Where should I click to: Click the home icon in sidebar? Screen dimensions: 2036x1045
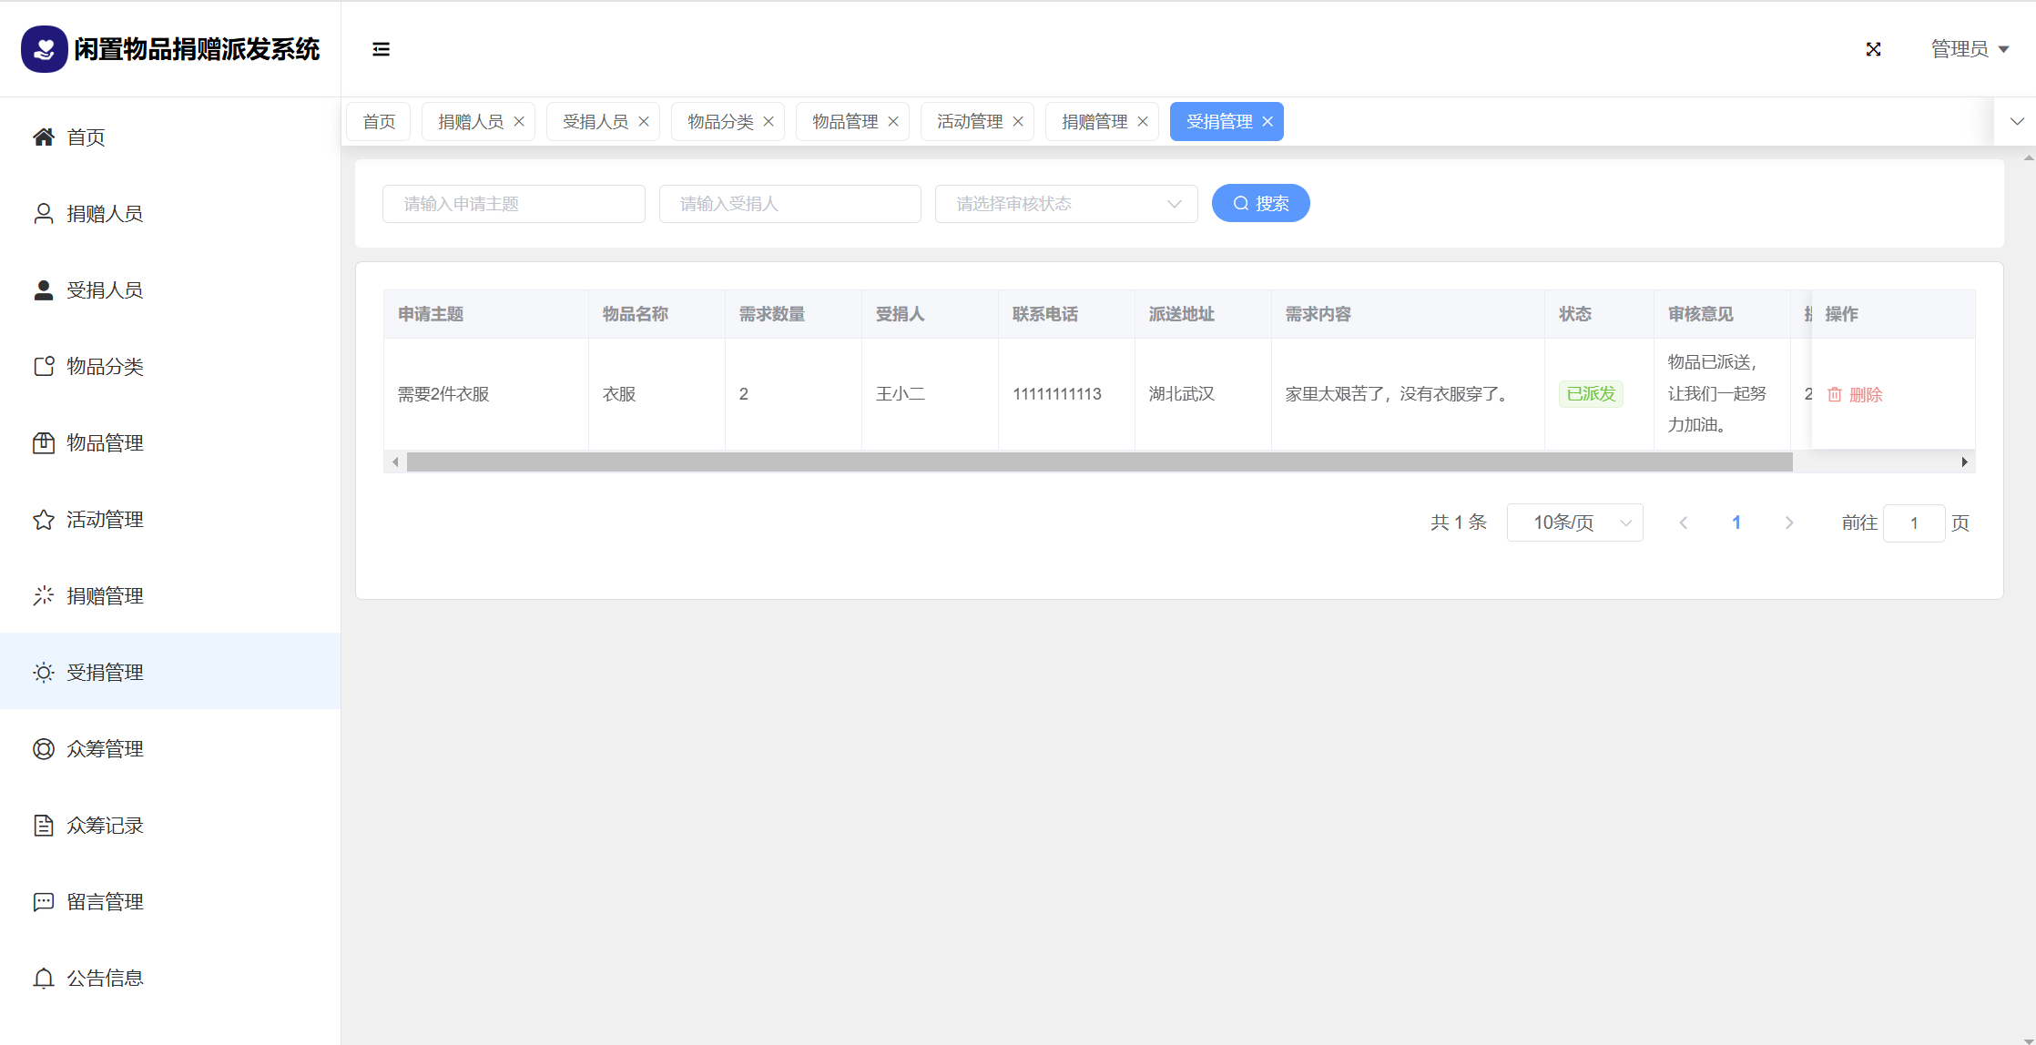coord(44,137)
